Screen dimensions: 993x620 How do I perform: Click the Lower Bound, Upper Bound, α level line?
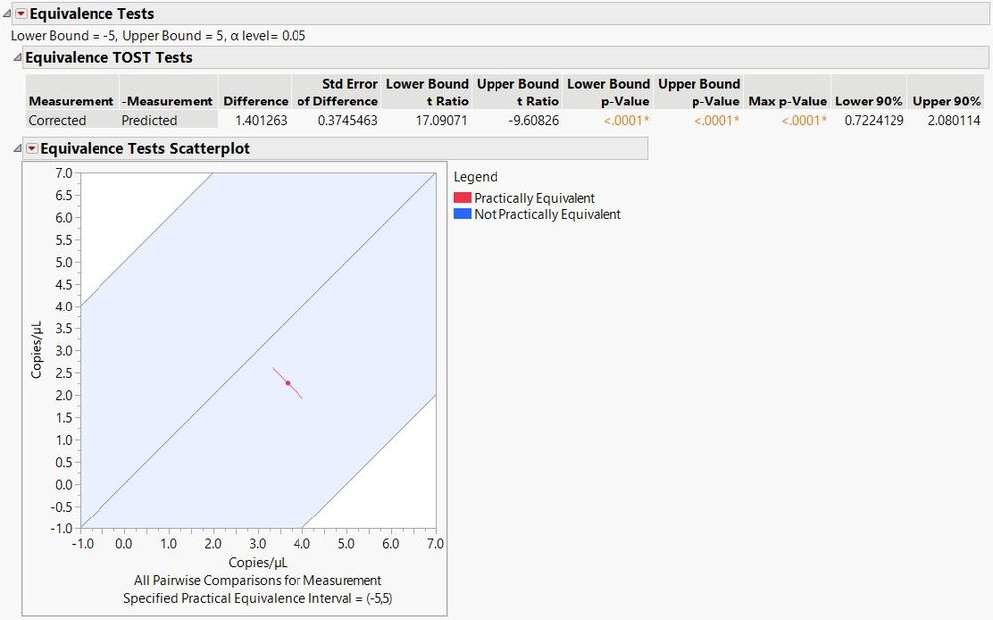click(158, 36)
